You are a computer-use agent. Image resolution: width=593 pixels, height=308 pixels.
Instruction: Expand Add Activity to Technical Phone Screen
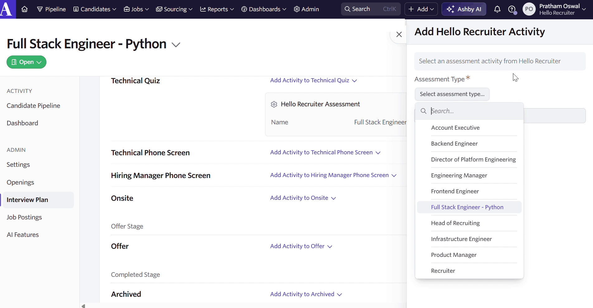(325, 152)
